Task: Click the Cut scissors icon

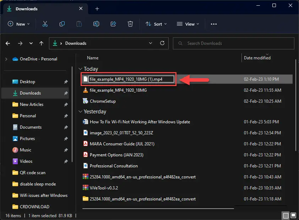Action: tap(45, 24)
